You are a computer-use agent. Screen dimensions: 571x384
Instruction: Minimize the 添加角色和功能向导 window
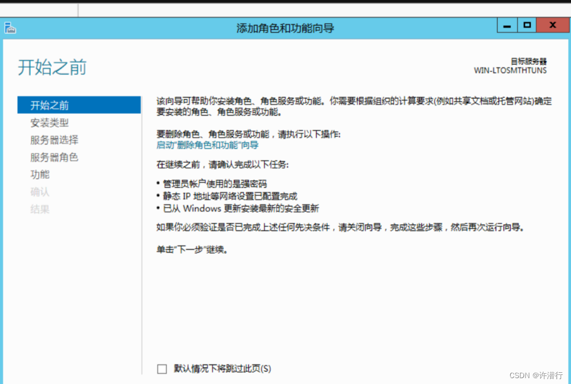click(507, 26)
